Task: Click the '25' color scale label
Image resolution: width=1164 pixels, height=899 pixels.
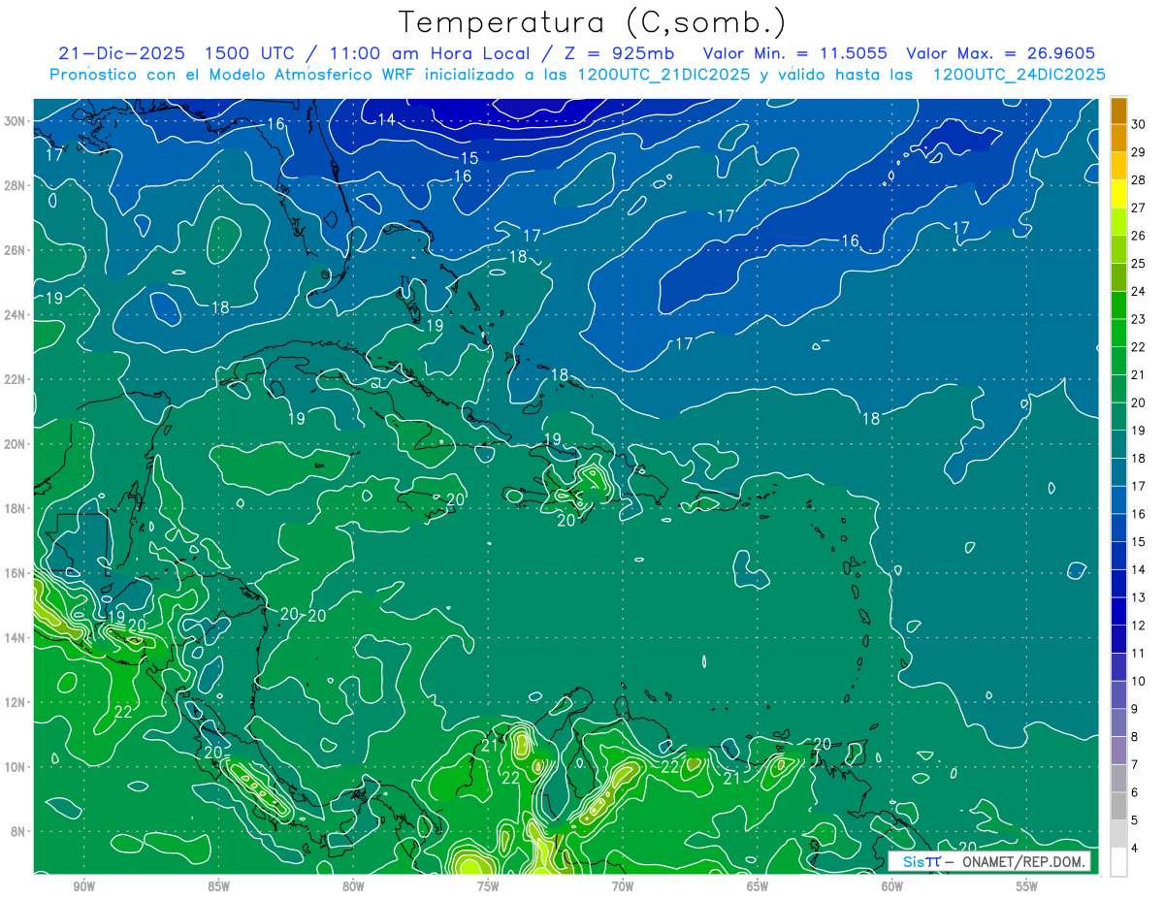Action: [x=1138, y=263]
